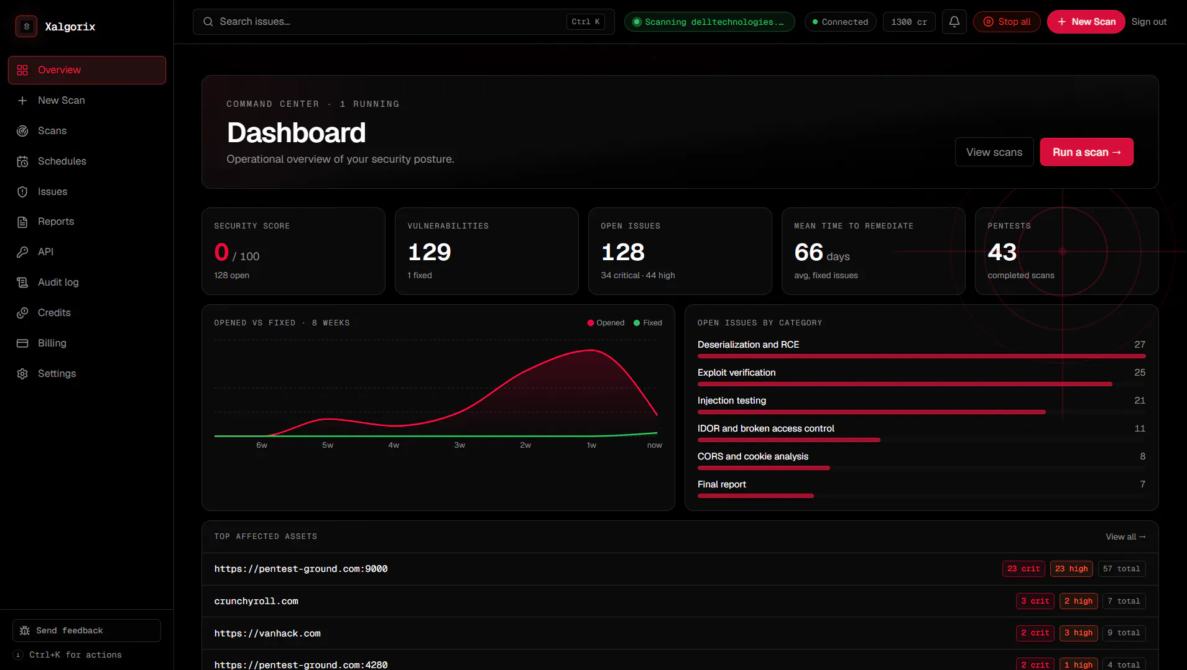This screenshot has height=670, width=1187.
Task: Click the Reports document icon
Action: click(22, 222)
